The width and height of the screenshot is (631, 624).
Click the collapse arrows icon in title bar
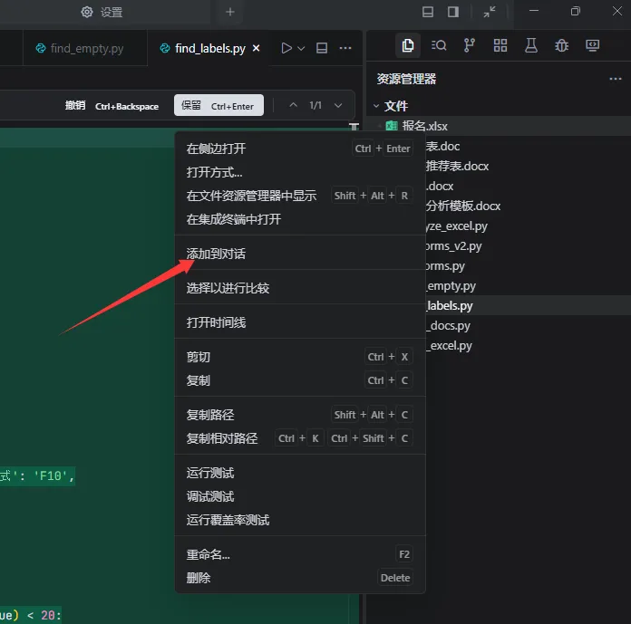tap(490, 12)
